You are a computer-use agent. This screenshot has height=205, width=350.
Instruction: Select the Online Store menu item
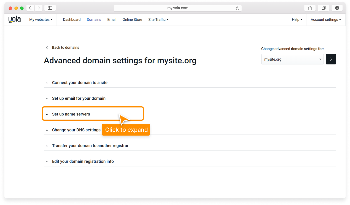[x=132, y=20]
